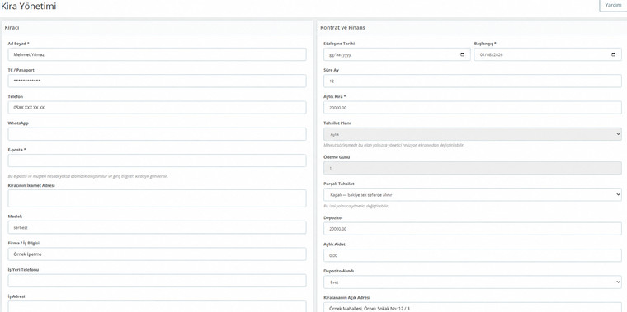Focus the TC / Pasaport input field
Screen dimensions: 627x312
[x=157, y=81]
